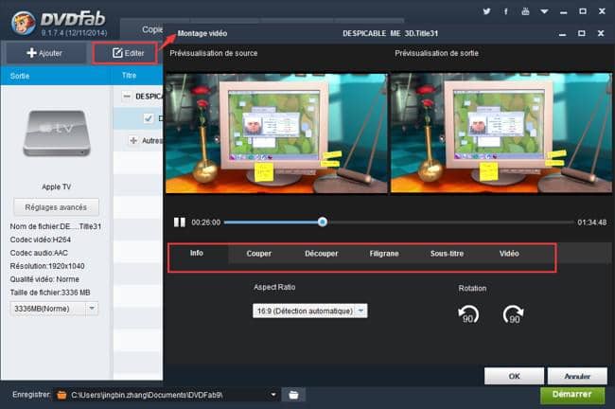The width and height of the screenshot is (615, 409).
Task: Switch to the Sous-titre tab
Action: point(447,254)
